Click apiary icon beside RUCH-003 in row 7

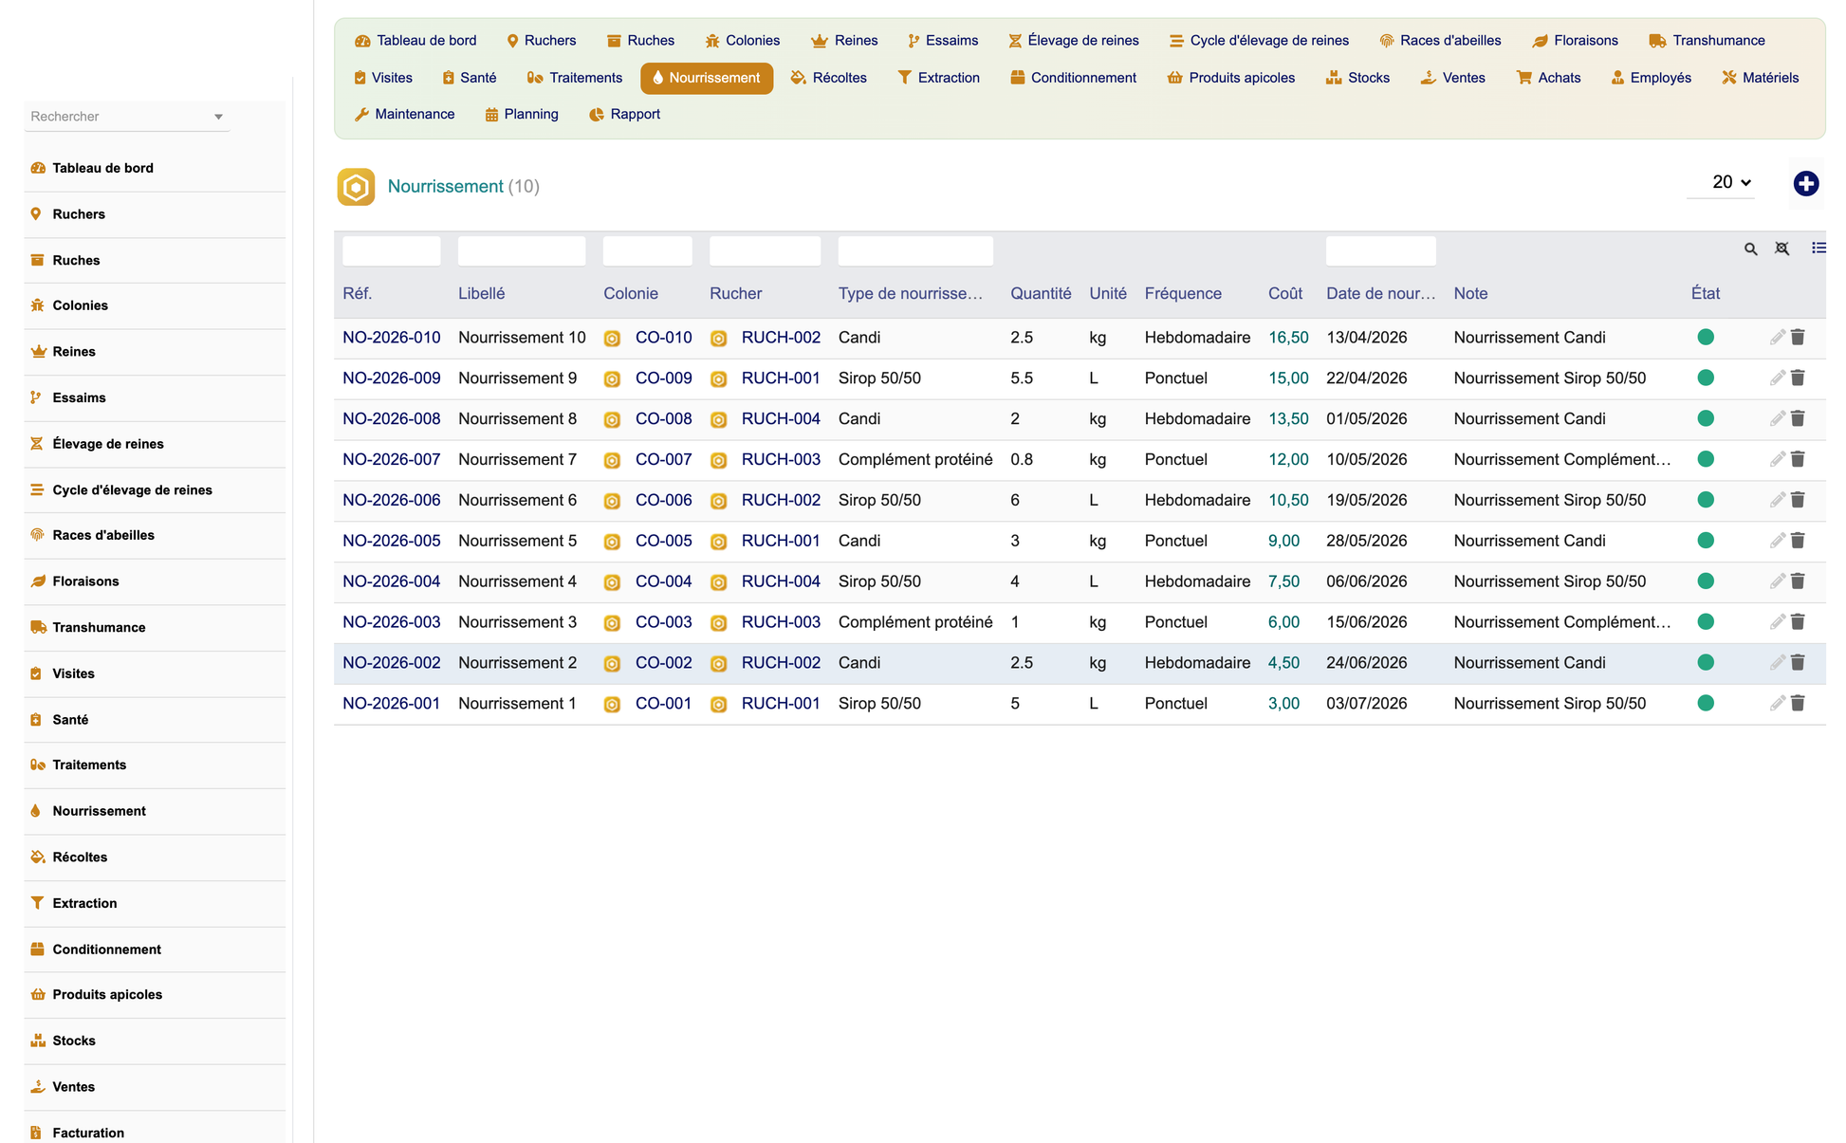718,460
